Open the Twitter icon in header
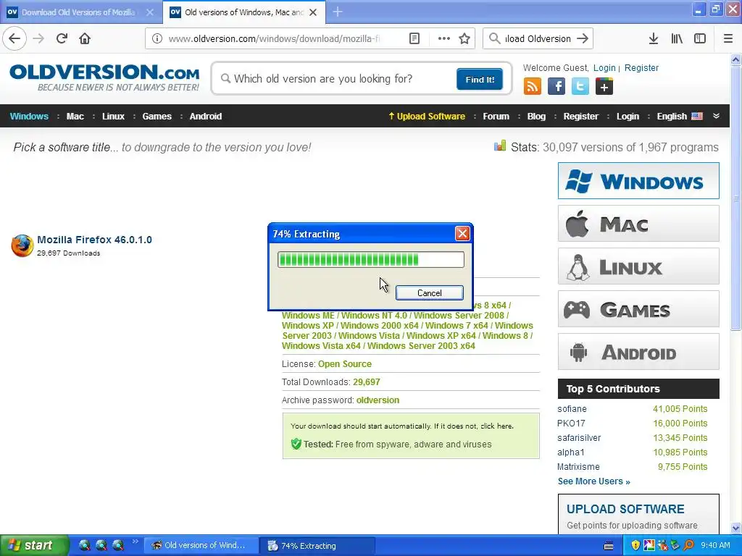This screenshot has height=556, width=742. click(x=580, y=87)
